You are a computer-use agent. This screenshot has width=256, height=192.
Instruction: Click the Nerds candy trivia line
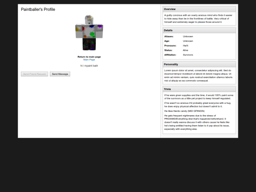pyautogui.click(x=184, y=111)
